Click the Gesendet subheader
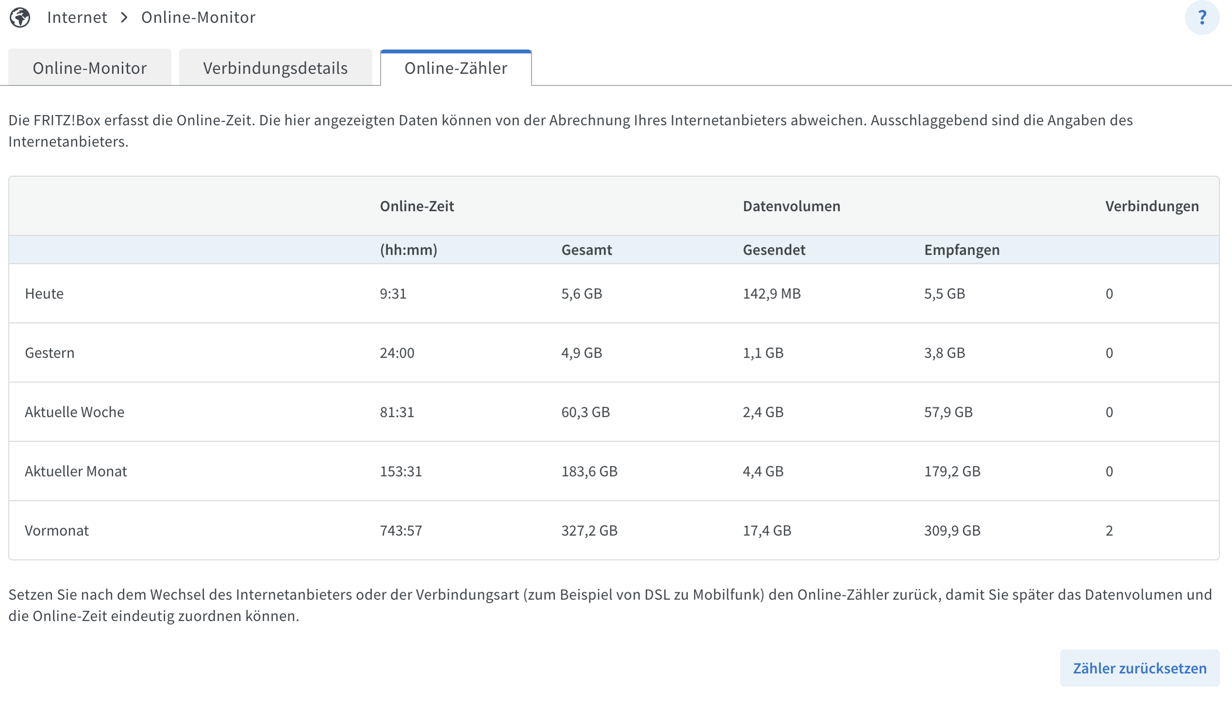This screenshot has width=1232, height=705. point(774,250)
